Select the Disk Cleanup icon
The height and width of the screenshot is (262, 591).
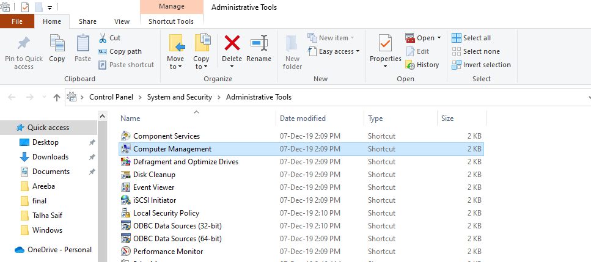pyautogui.click(x=125, y=174)
